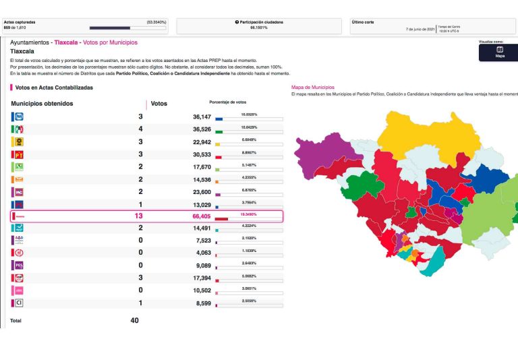518x345 pixels.
Task: Click the vote count 30,533
Action: [x=202, y=154]
